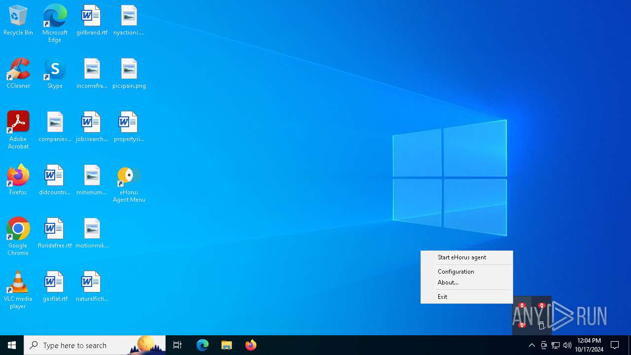631x355 pixels.
Task: Launch Firefox from the taskbar
Action: [251, 345]
